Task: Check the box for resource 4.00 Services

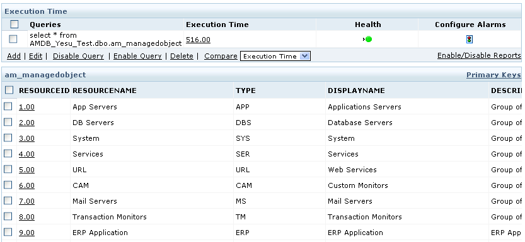Action: click(8, 153)
